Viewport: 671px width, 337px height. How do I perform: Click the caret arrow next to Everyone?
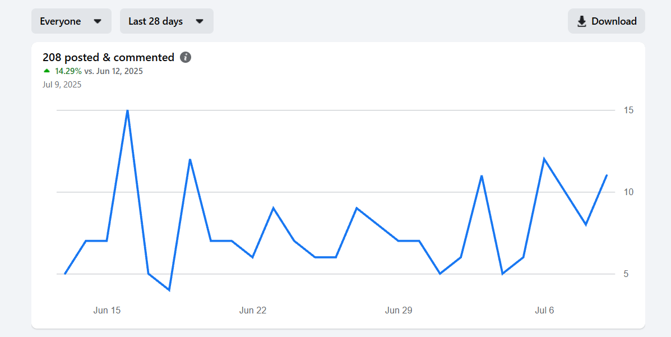coord(98,21)
